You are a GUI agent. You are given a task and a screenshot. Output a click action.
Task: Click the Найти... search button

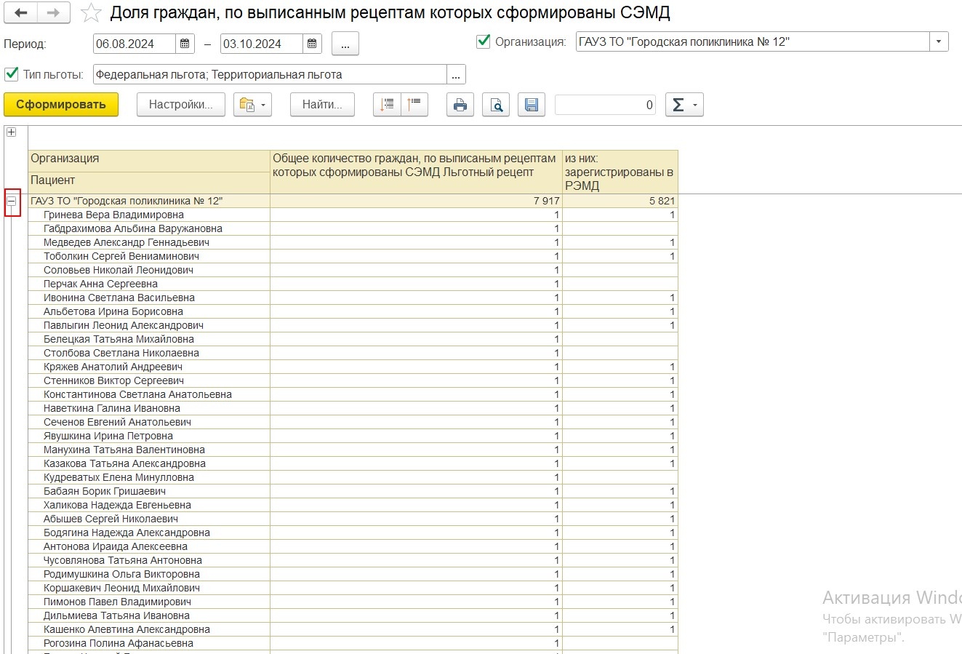coord(321,105)
